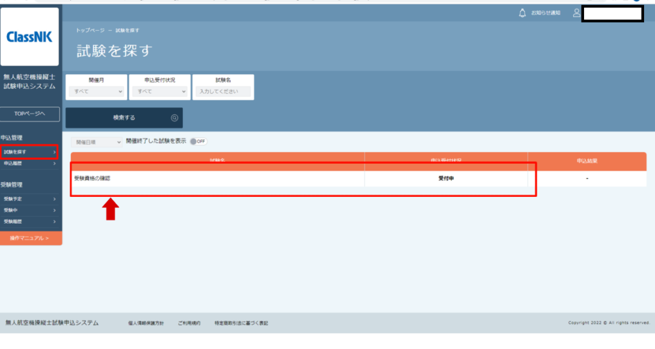Open the お知らせ通知 bell icon
The height and width of the screenshot is (349, 655).
pyautogui.click(x=522, y=13)
